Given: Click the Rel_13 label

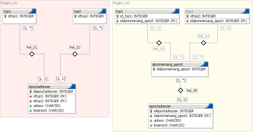Looking at the screenshot, I should click(x=159, y=49).
